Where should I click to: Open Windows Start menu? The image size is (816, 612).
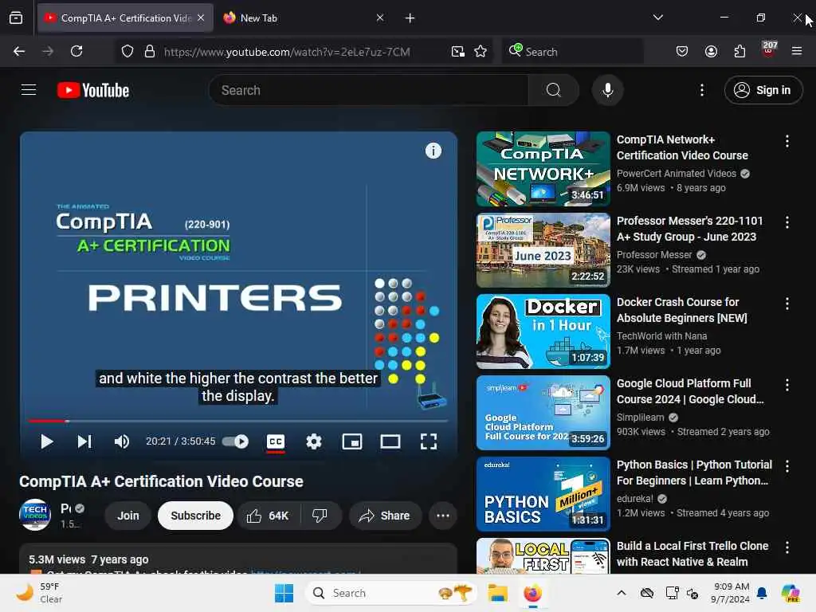pyautogui.click(x=284, y=593)
